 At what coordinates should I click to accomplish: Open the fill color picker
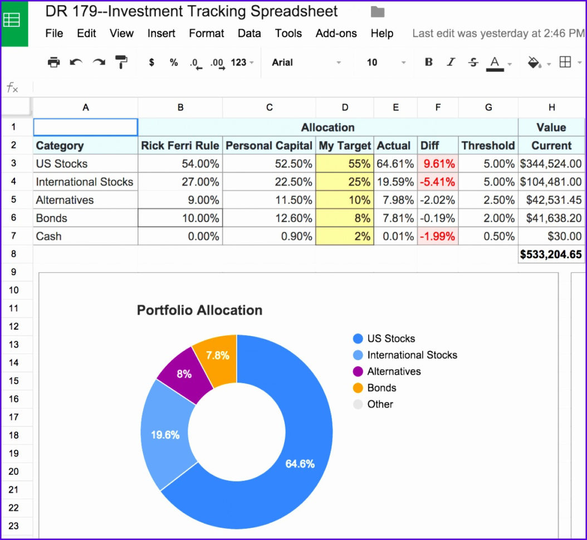(536, 62)
